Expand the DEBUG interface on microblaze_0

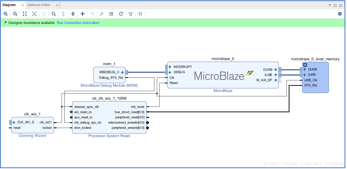click(170, 72)
